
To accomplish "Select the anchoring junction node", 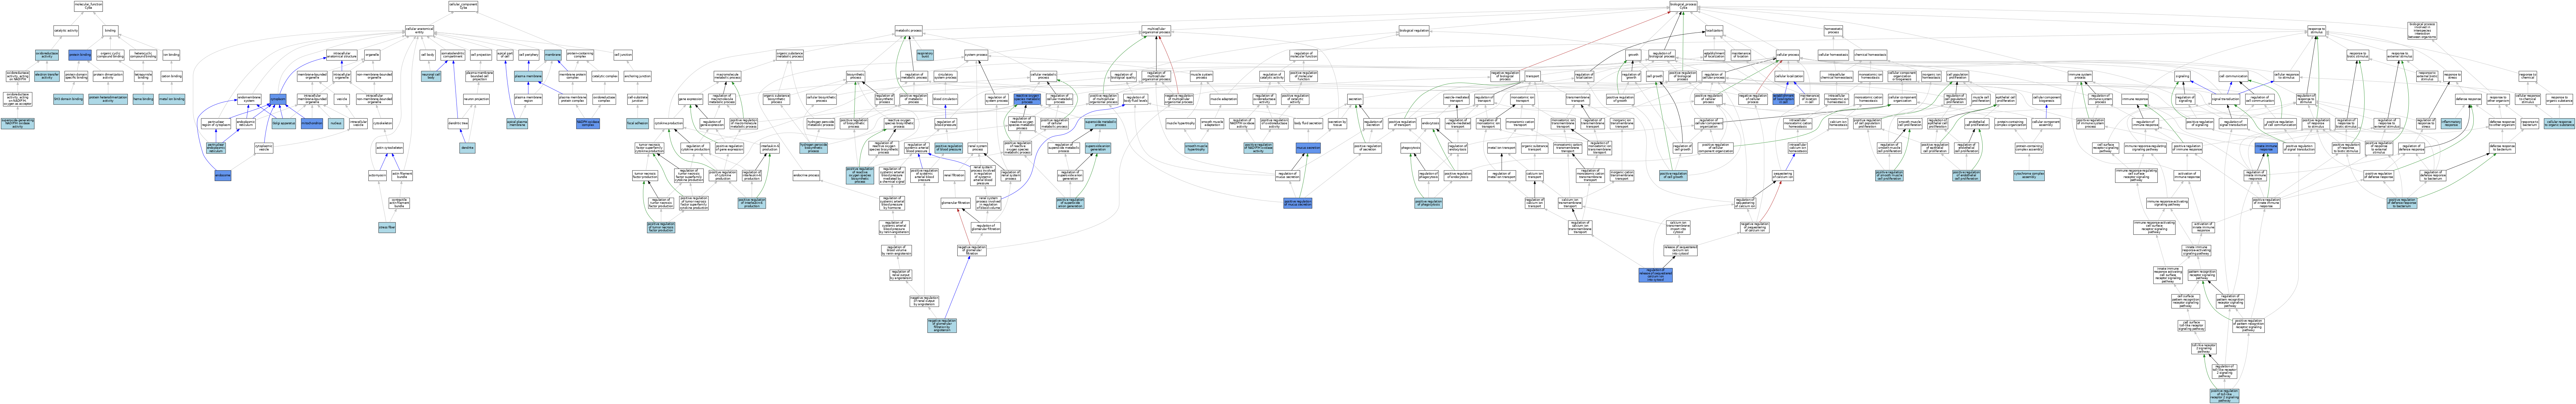I will pyautogui.click(x=638, y=76).
